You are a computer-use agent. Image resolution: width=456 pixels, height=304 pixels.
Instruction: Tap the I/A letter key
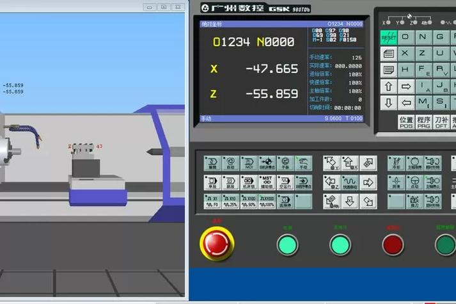click(423, 86)
